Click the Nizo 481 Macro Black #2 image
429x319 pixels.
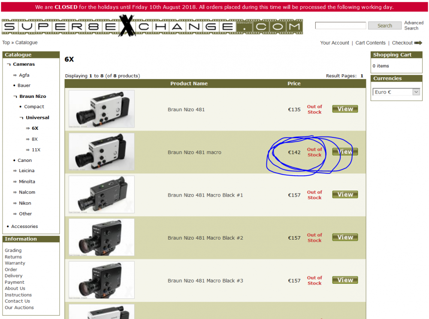pyautogui.click(x=102, y=237)
